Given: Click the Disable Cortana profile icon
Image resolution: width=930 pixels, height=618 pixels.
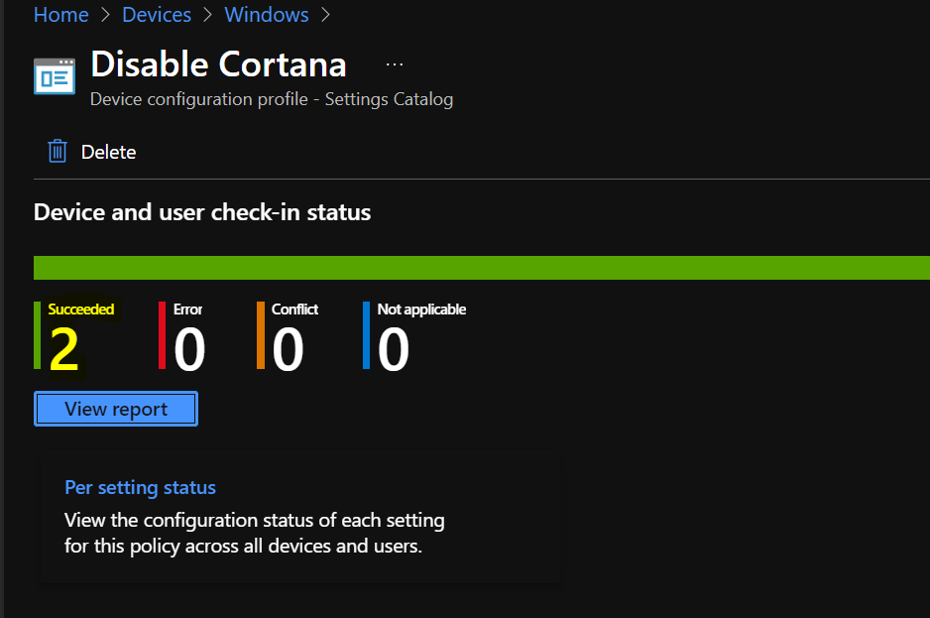Looking at the screenshot, I should tap(55, 76).
